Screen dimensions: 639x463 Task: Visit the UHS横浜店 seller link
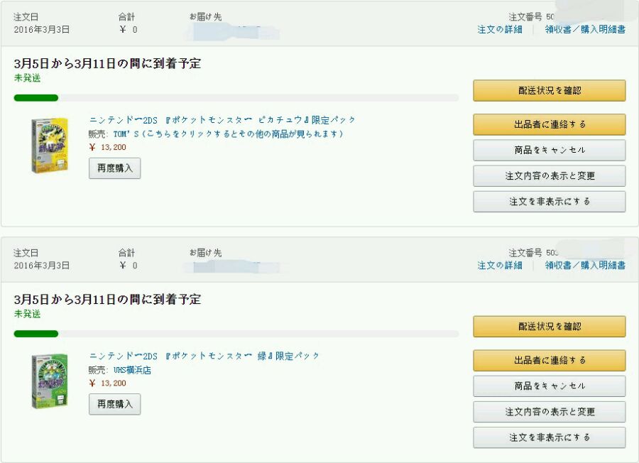click(x=132, y=370)
